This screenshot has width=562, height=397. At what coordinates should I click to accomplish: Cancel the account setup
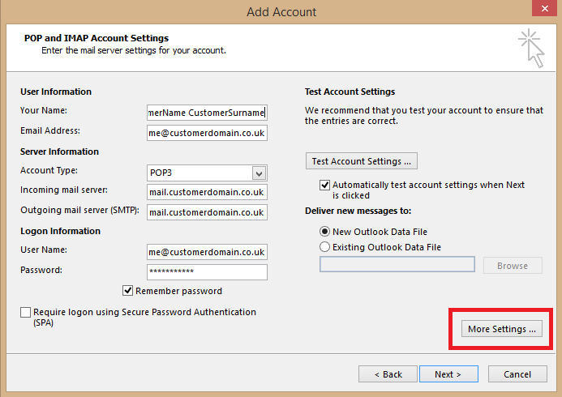517,374
